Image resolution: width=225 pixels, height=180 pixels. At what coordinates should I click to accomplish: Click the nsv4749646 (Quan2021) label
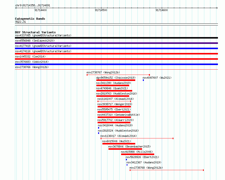112,88
